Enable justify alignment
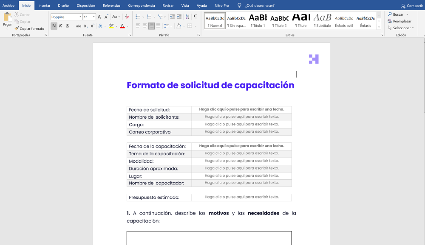The height and width of the screenshot is (245, 425). [158, 26]
